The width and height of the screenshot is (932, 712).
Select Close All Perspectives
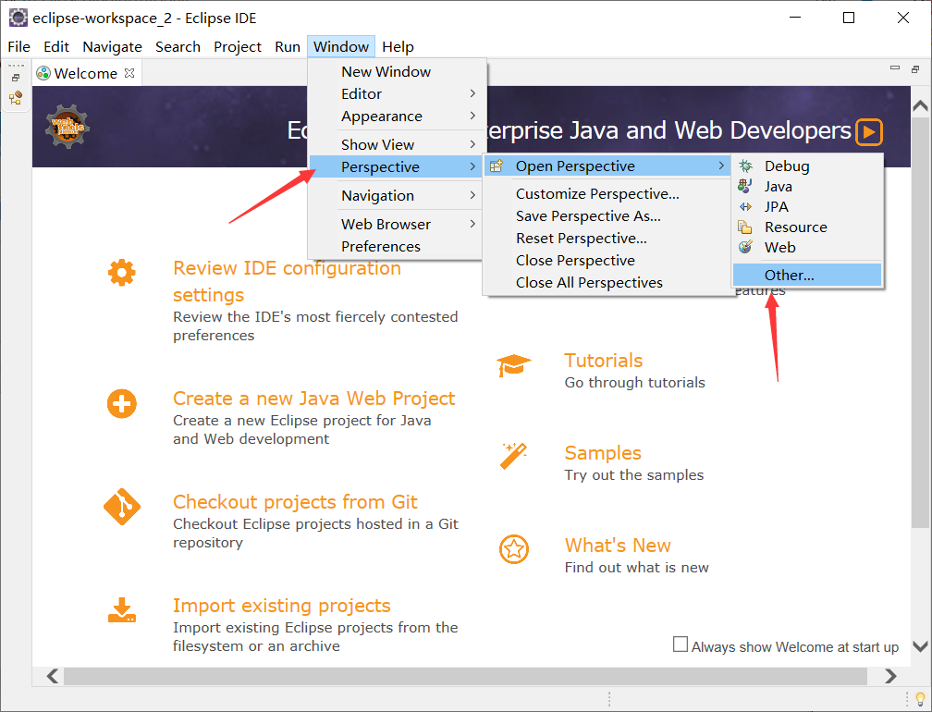pos(607,283)
